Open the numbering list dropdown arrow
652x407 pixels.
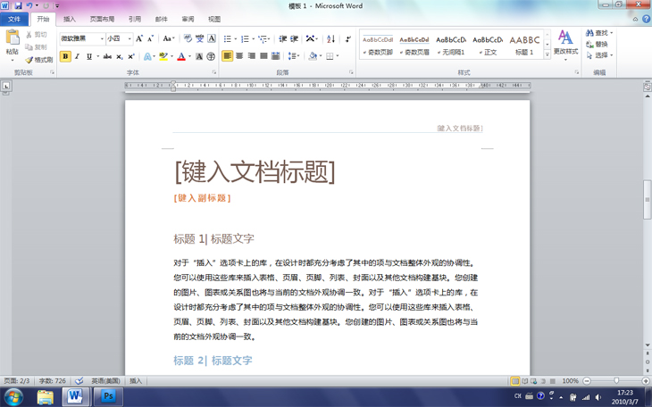[x=254, y=39]
